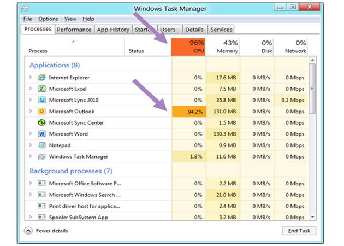This screenshot has width=344, height=246.
Task: Select the Windows Task Manager process icon
Action: click(41, 157)
